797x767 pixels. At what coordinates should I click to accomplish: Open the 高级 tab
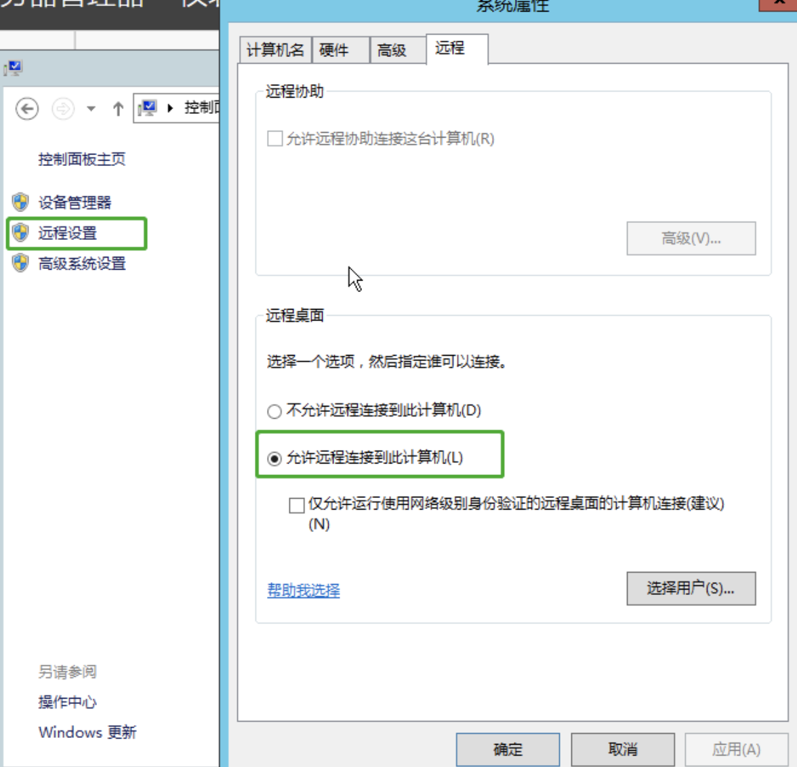click(391, 50)
